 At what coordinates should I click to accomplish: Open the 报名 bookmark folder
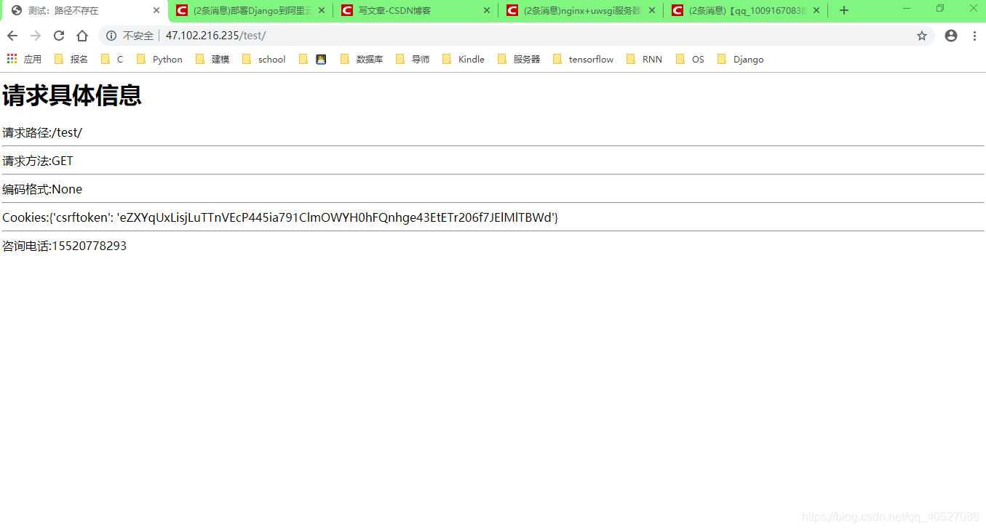(x=71, y=59)
